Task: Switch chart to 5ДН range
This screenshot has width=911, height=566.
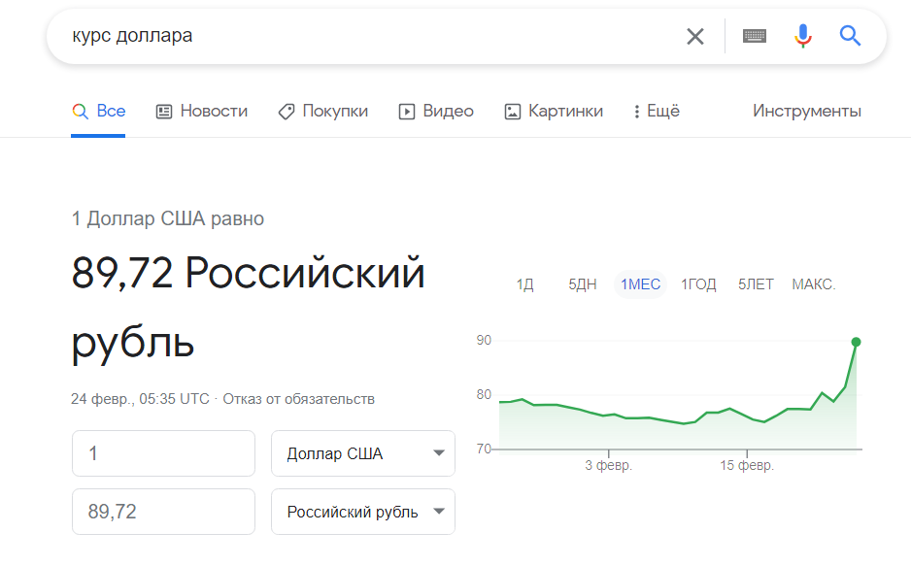Action: click(x=583, y=284)
